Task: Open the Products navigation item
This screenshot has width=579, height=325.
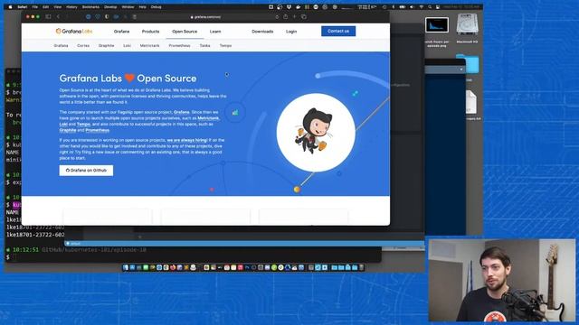Action: pos(151,32)
